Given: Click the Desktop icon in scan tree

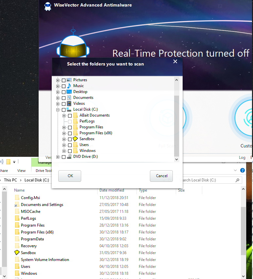Looking at the screenshot, I should pos(69,92).
